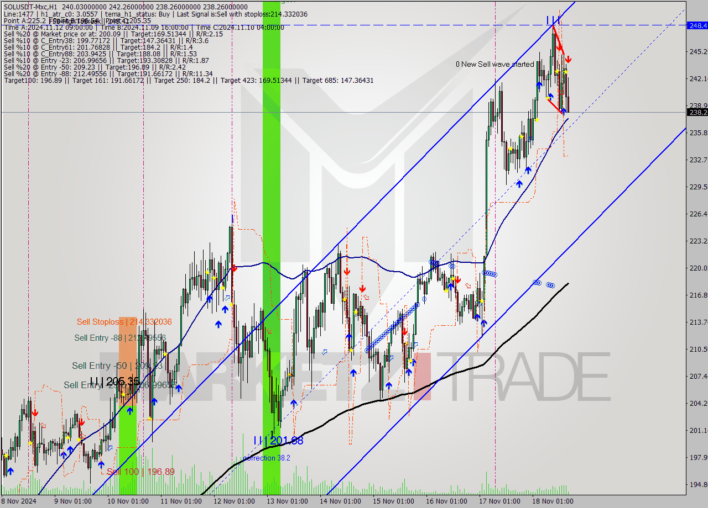Click the 'Target100: 196.89' targets line
Viewport: 708px width, 508px height.
click(189, 80)
